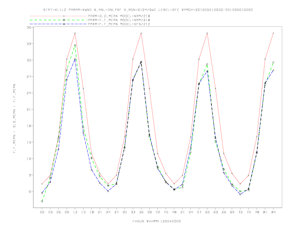Click x-axis tick label 36
This screenshot has width=298, height=231.
coord(141,212)
